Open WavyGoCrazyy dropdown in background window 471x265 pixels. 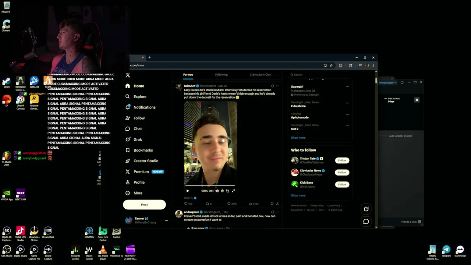pyautogui.click(x=388, y=82)
